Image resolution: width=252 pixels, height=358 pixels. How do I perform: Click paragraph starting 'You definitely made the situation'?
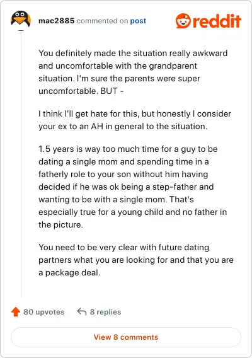pos(133,72)
